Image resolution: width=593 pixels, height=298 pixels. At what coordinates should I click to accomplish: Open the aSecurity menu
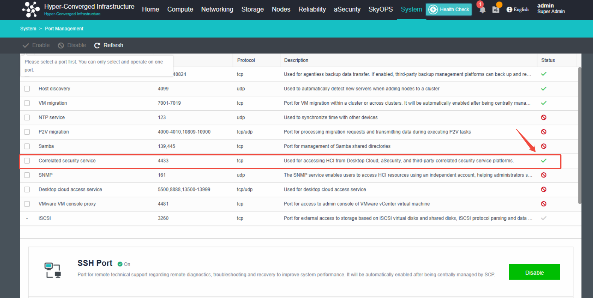347,9
